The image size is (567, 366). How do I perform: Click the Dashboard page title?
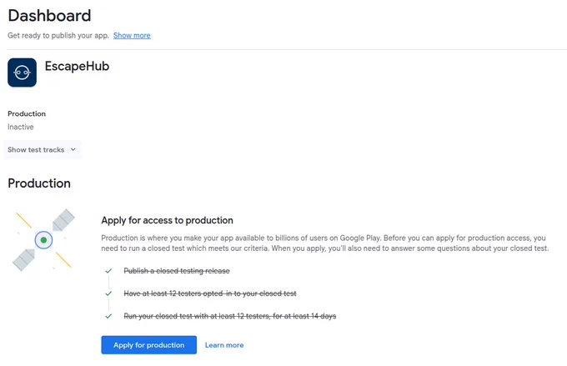click(49, 16)
